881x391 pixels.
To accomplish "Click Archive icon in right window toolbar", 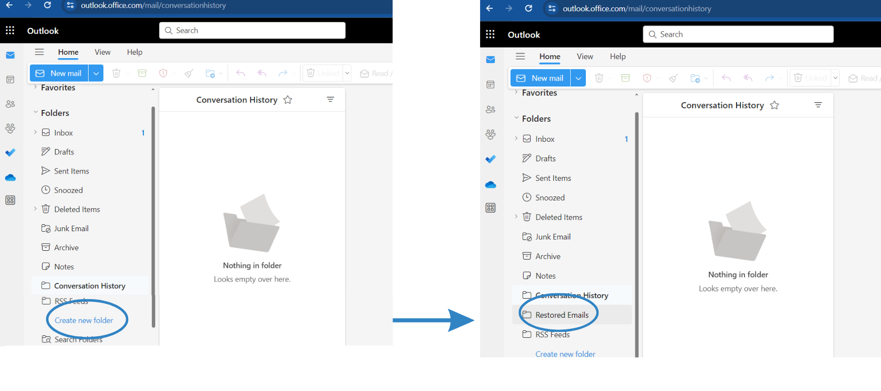I will (x=626, y=78).
